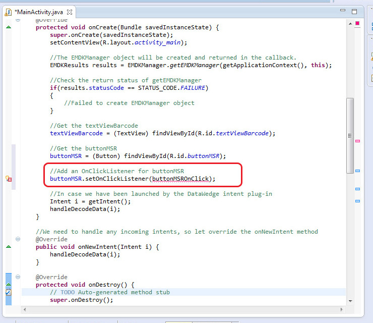Jump to pink error marker in overview ruler
The height and width of the screenshot is (323, 373).
[x=357, y=141]
